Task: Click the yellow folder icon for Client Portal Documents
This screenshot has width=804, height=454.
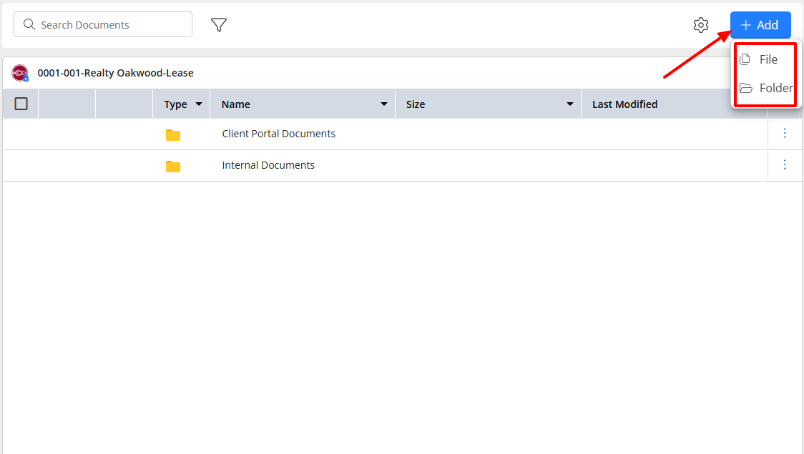Action: point(172,134)
